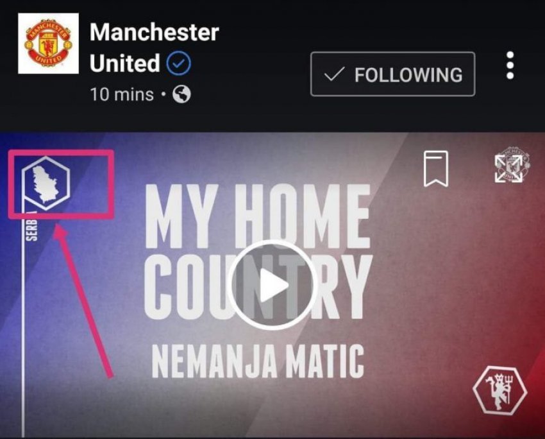Save the video with bookmark icon

point(436,169)
